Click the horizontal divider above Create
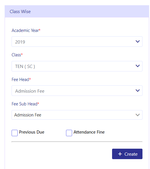The width and height of the screenshot is (150, 169). [77, 142]
